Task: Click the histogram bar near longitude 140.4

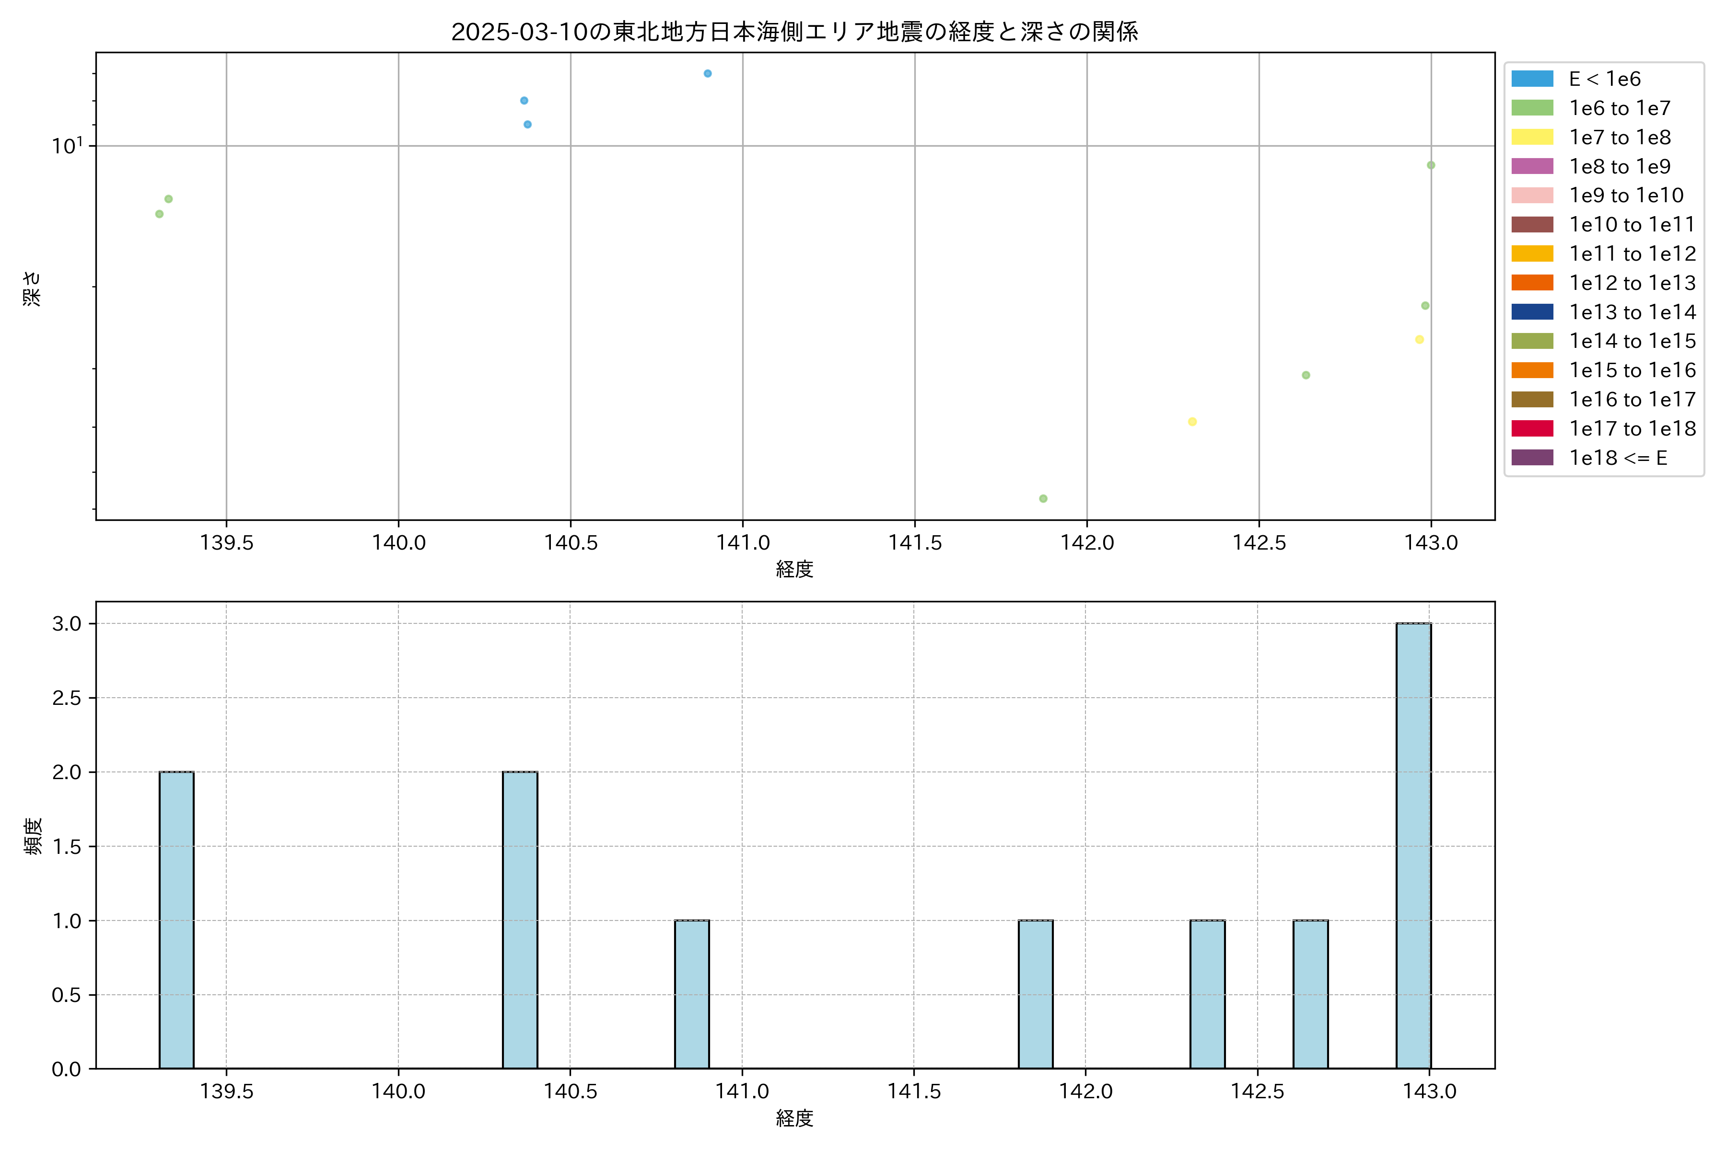Action: (x=520, y=920)
